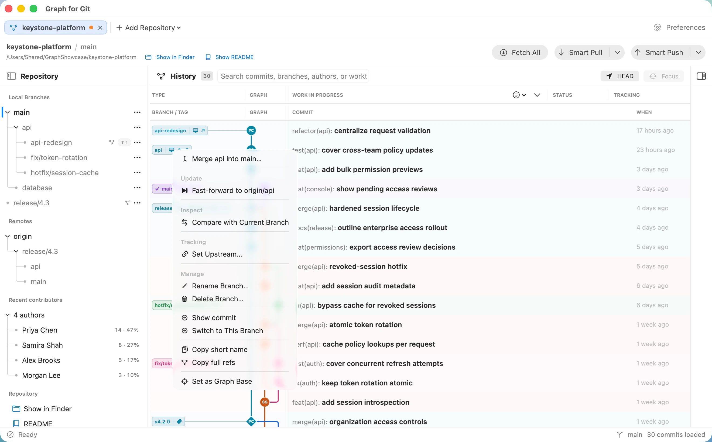Choose Merge api into main
This screenshot has height=442, width=712.
(x=235, y=159)
